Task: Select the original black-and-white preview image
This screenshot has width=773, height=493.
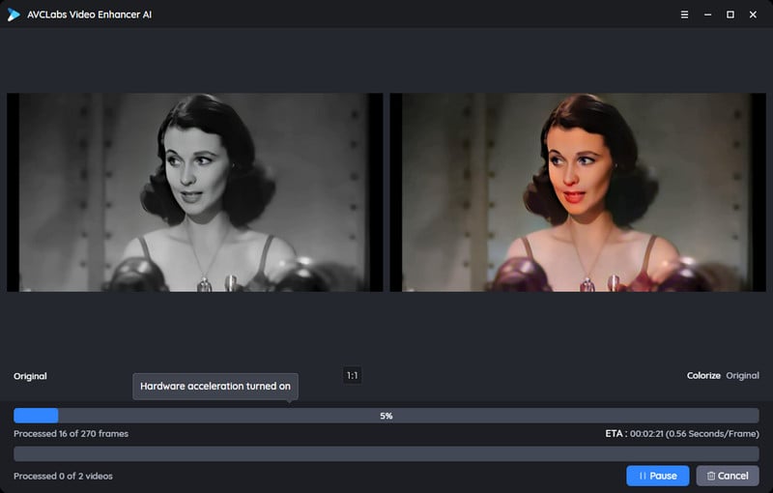Action: (195, 192)
